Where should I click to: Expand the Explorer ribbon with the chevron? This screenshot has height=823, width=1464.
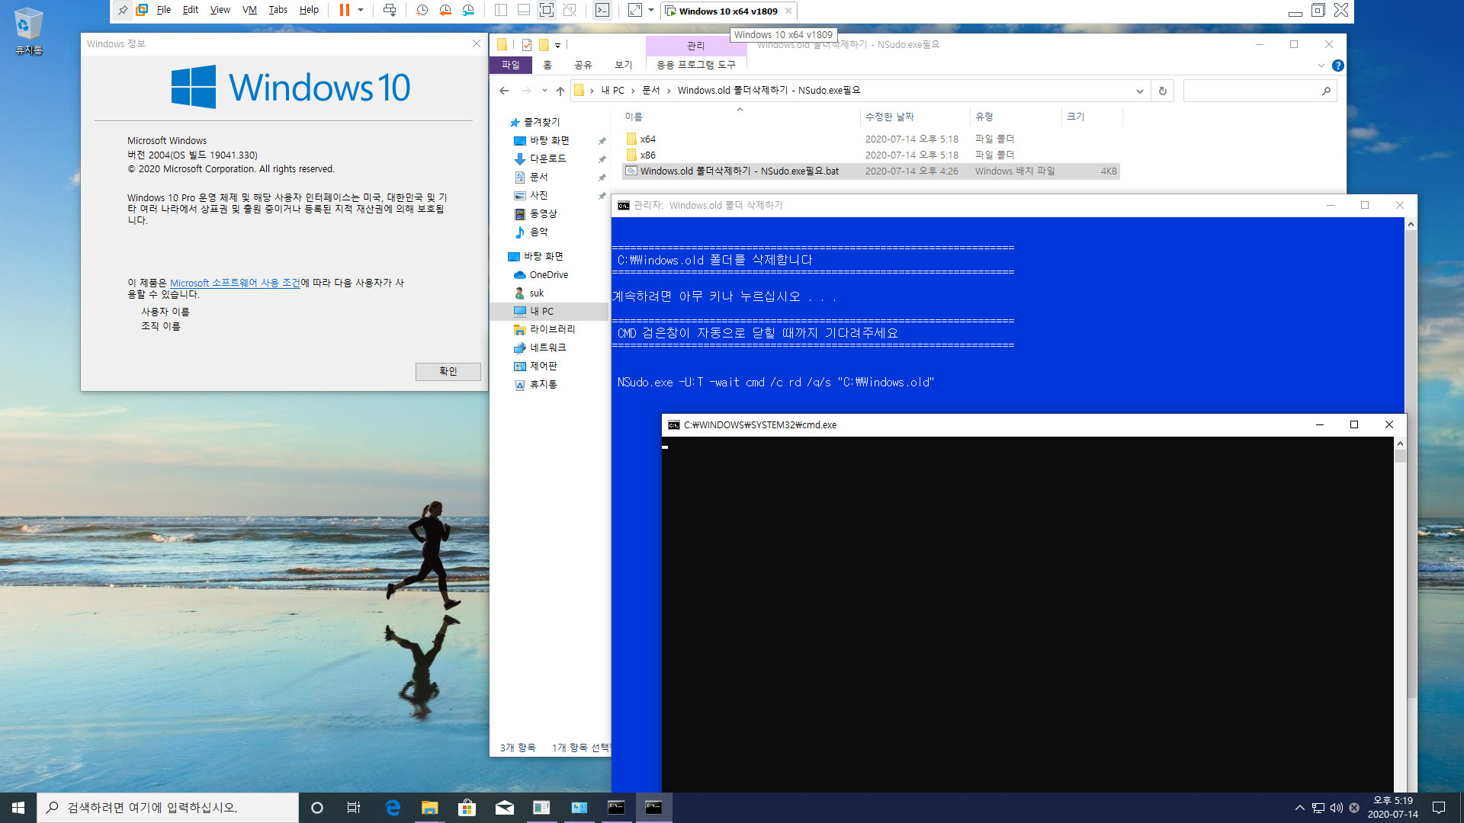(1321, 66)
